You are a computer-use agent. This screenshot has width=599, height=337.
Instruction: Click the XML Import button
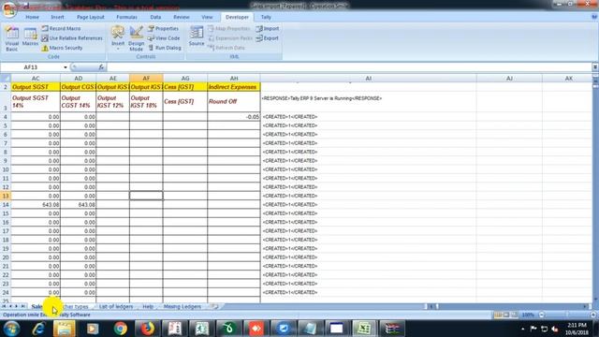point(268,29)
